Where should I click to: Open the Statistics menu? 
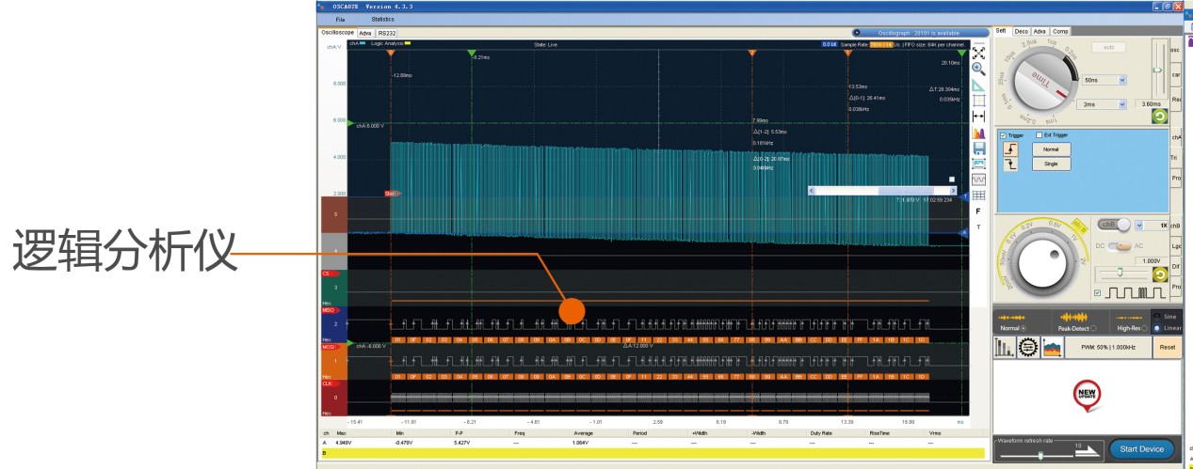pos(382,19)
